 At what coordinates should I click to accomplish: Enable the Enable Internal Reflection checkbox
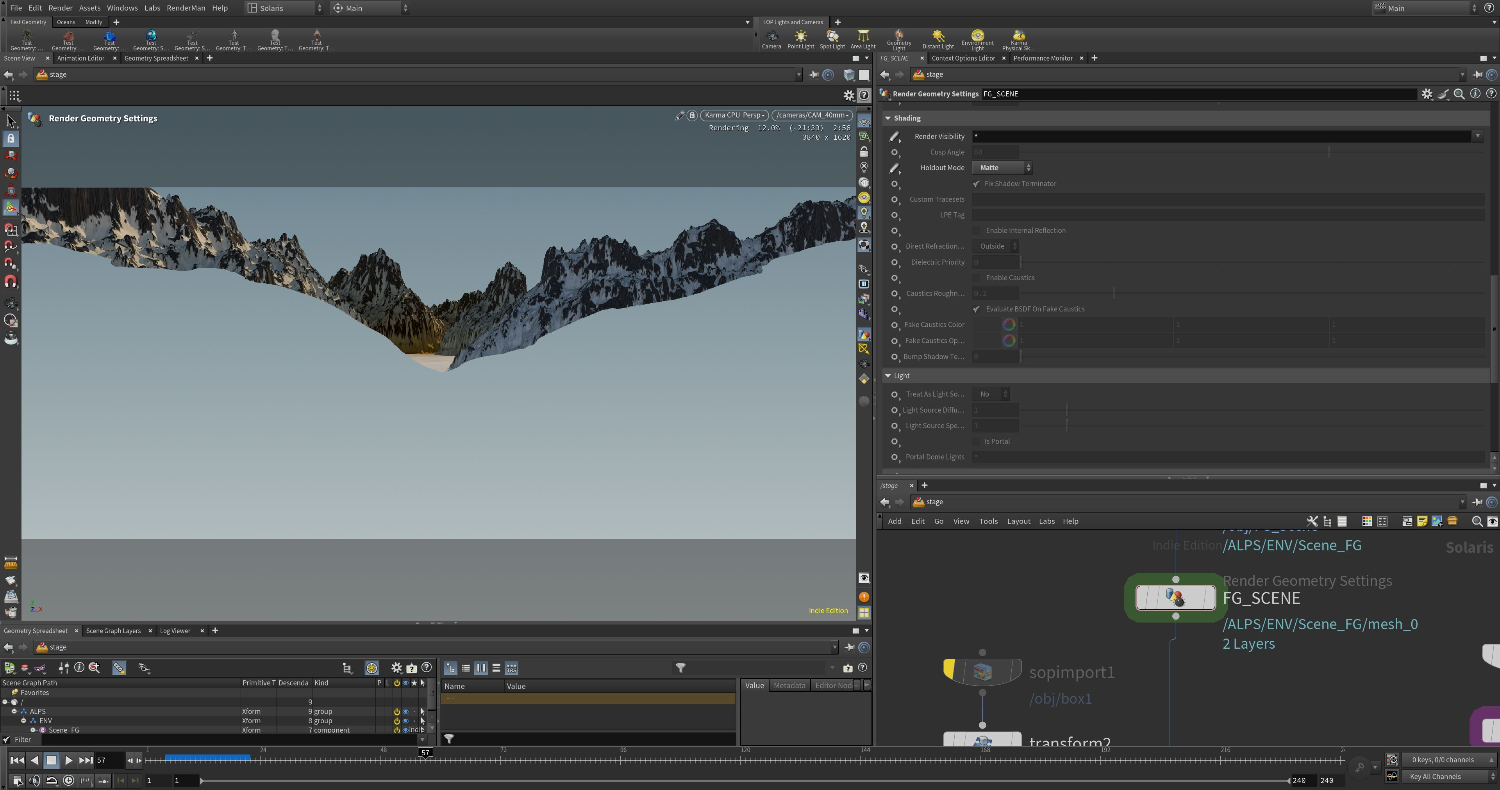[977, 230]
